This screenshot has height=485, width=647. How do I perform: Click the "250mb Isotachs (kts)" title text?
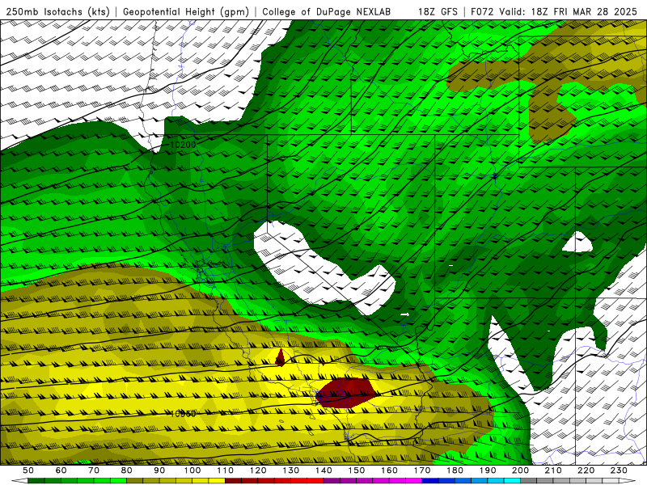click(x=57, y=11)
